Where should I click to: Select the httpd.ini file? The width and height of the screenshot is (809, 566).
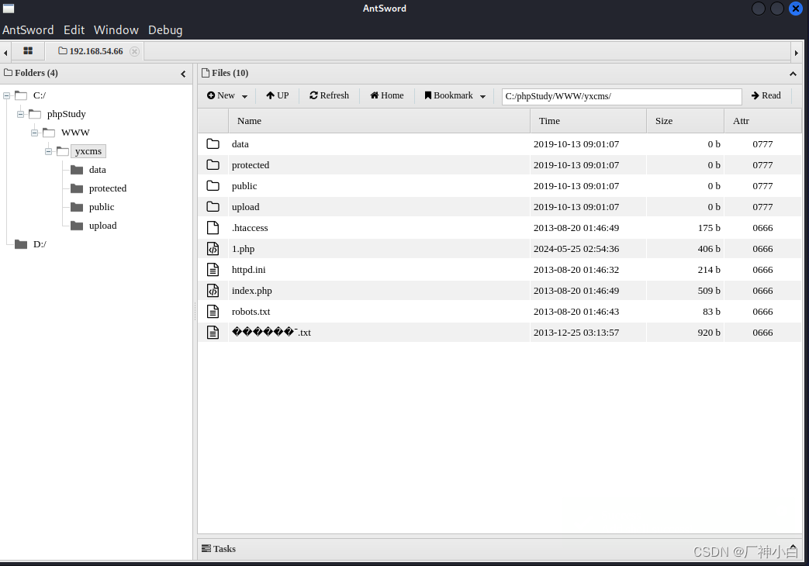pyautogui.click(x=249, y=269)
